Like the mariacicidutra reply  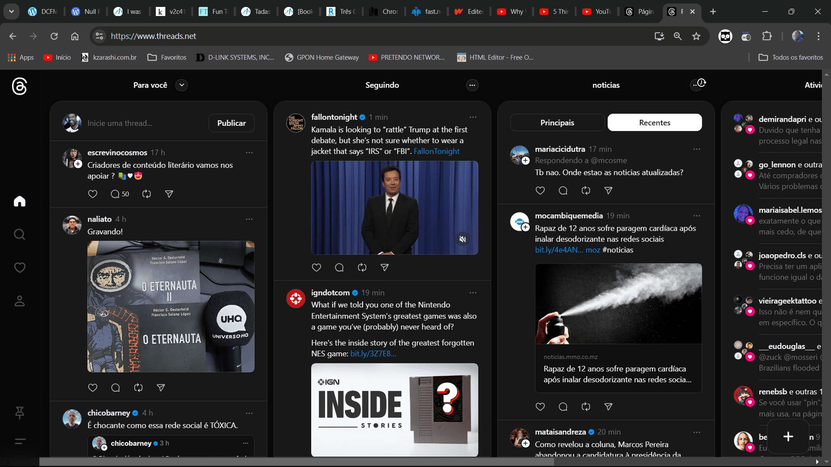540,191
